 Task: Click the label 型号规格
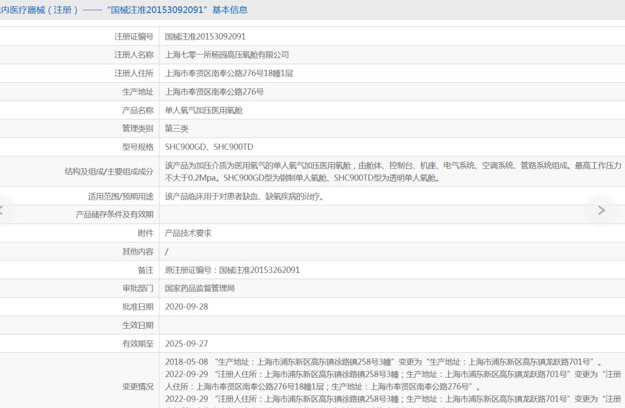(x=138, y=147)
